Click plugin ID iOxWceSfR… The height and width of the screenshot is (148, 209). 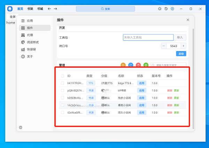[x=75, y=113]
